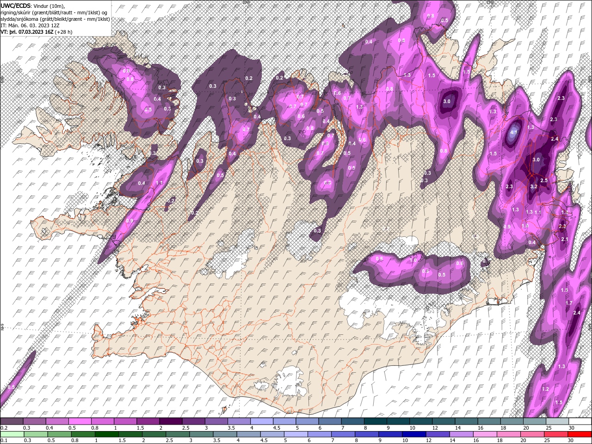Image resolution: width=592 pixels, height=444 pixels.
Task: Click the 'UWC/ECDS' title text
Action: [16, 5]
